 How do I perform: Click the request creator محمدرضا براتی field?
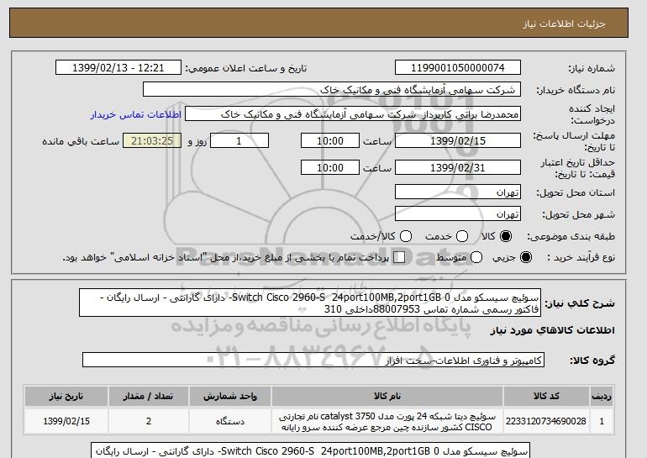click(353, 114)
